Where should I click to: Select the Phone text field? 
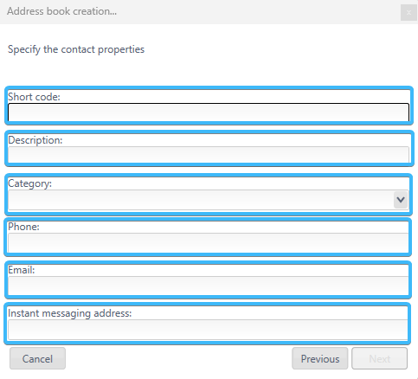pyautogui.click(x=208, y=243)
